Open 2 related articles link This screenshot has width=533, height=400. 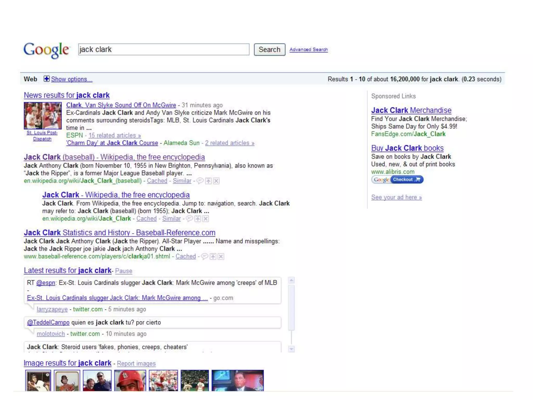tap(230, 143)
